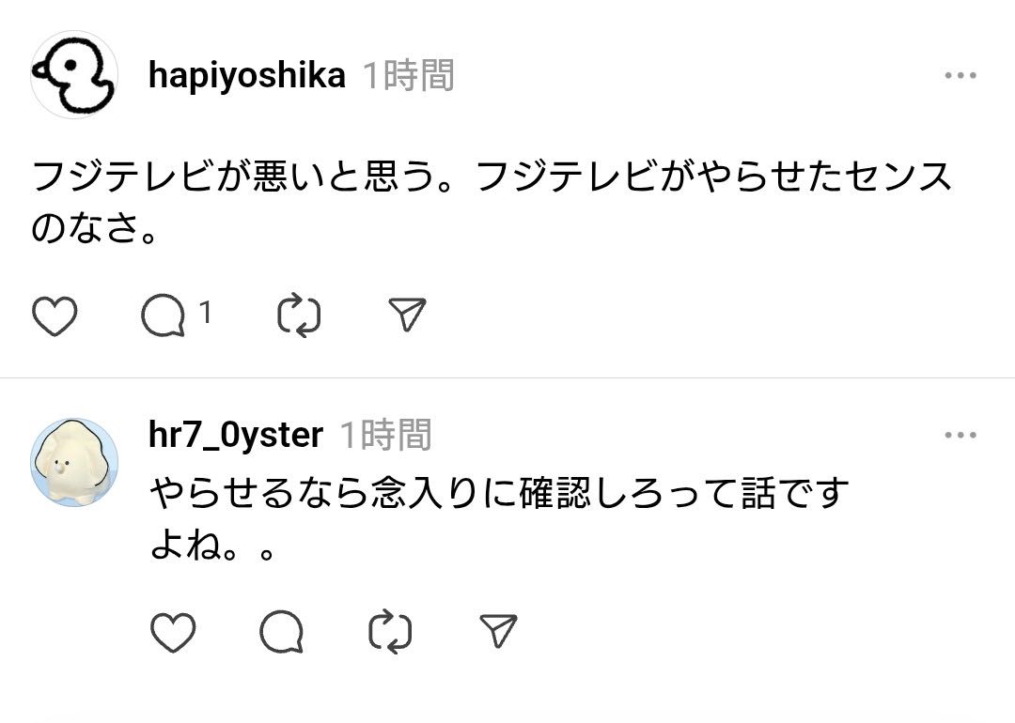The height and width of the screenshot is (723, 1015).
Task: Click the divider area between the two posts
Action: [507, 378]
